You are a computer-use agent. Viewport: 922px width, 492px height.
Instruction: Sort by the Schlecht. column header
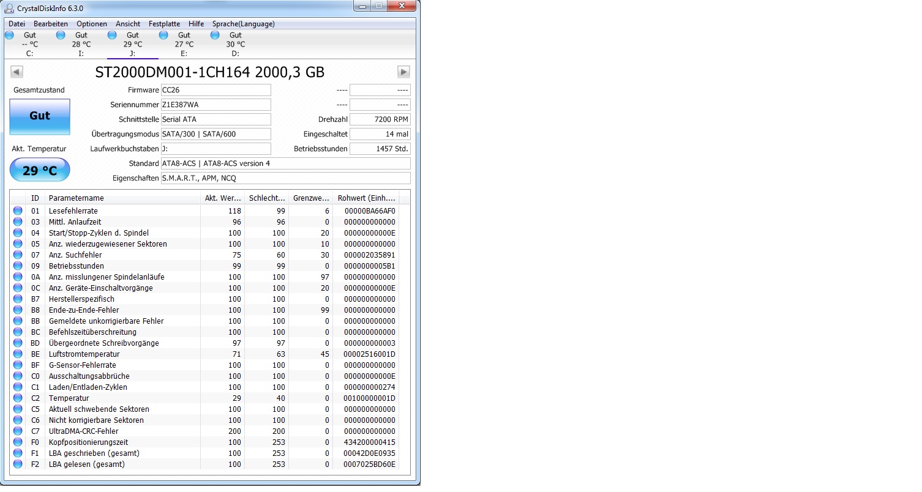click(x=267, y=198)
